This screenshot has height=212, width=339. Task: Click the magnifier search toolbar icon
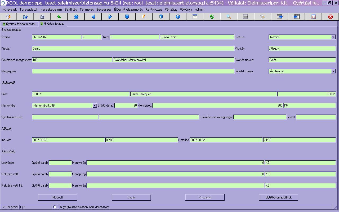(x=229, y=17)
